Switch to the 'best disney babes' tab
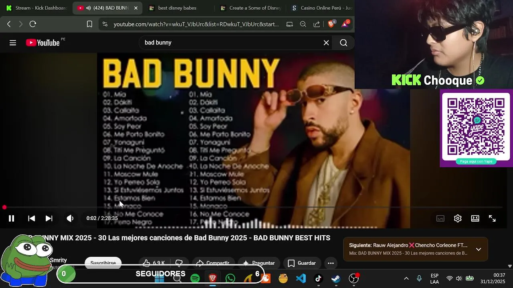The image size is (513, 288). 177,8
